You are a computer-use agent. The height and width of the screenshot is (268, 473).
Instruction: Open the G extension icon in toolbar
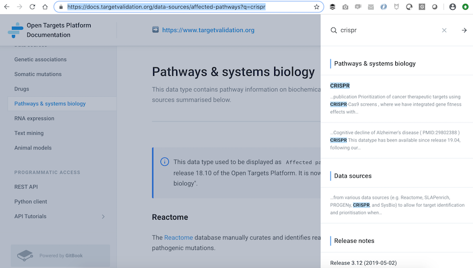422,7
